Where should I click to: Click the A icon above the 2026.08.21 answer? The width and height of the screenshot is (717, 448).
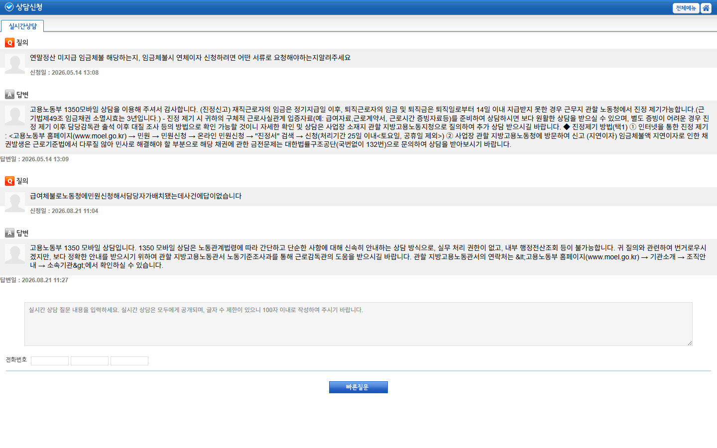pos(9,233)
